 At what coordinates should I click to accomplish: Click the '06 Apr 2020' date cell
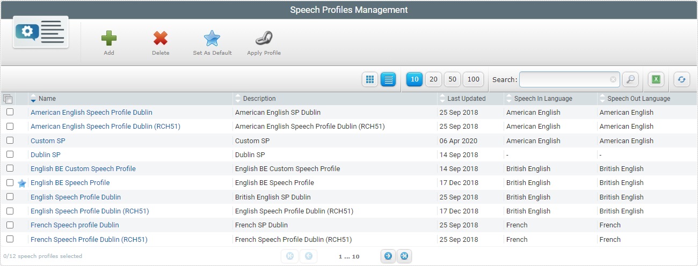[459, 141]
